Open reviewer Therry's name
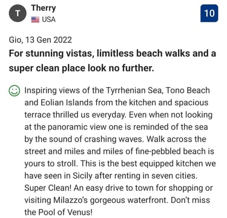 (43, 8)
